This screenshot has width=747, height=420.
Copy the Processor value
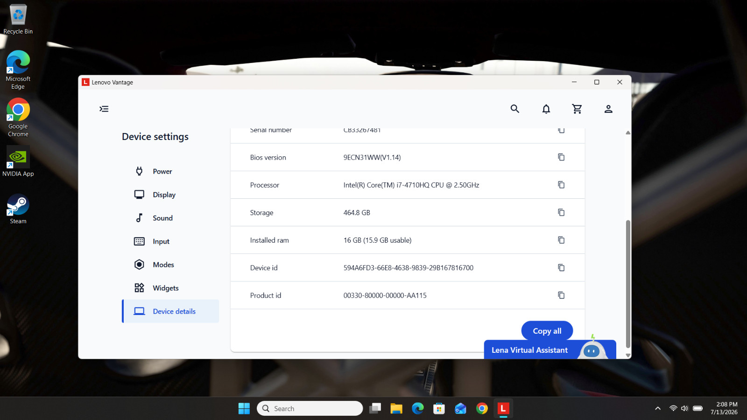[561, 185]
